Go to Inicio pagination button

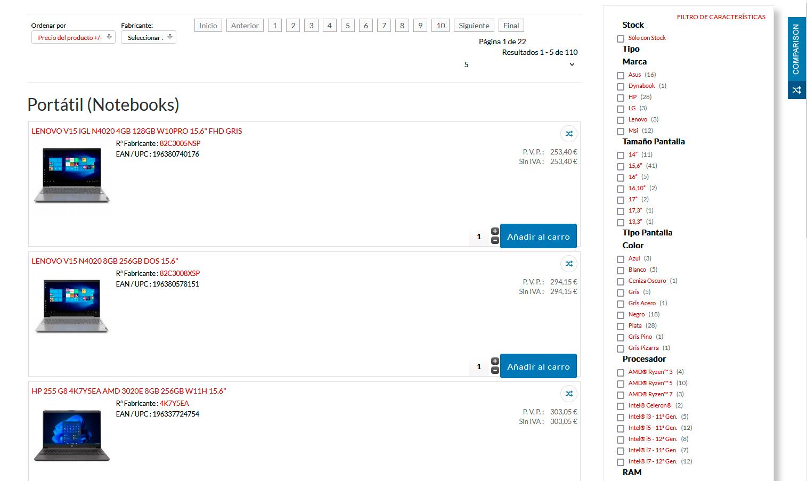pos(208,26)
